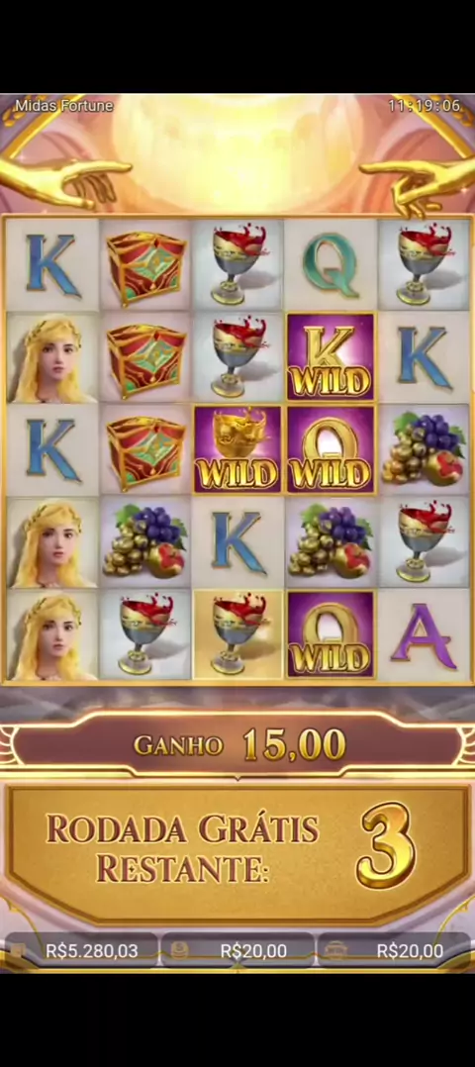Tap the R$20,00 value next to win icon

tap(411, 950)
